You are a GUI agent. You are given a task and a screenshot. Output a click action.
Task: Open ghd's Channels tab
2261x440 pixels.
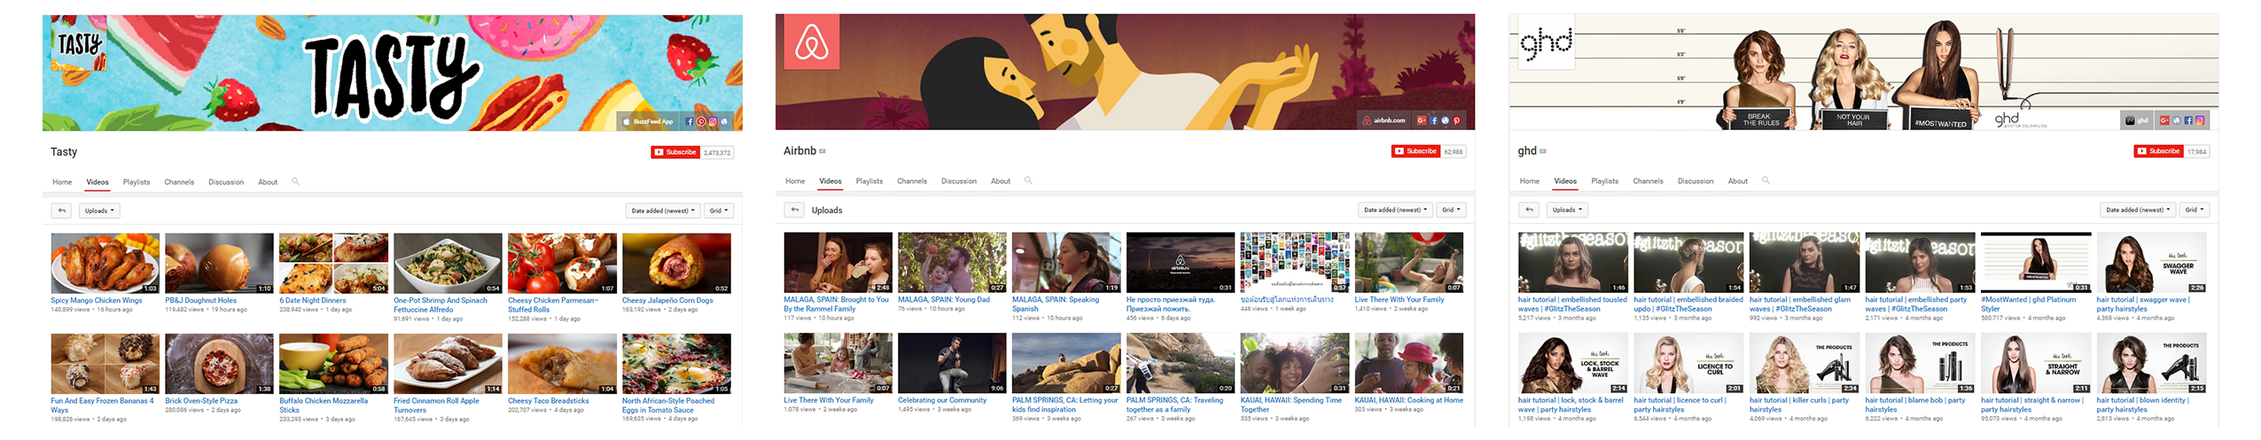(1649, 181)
